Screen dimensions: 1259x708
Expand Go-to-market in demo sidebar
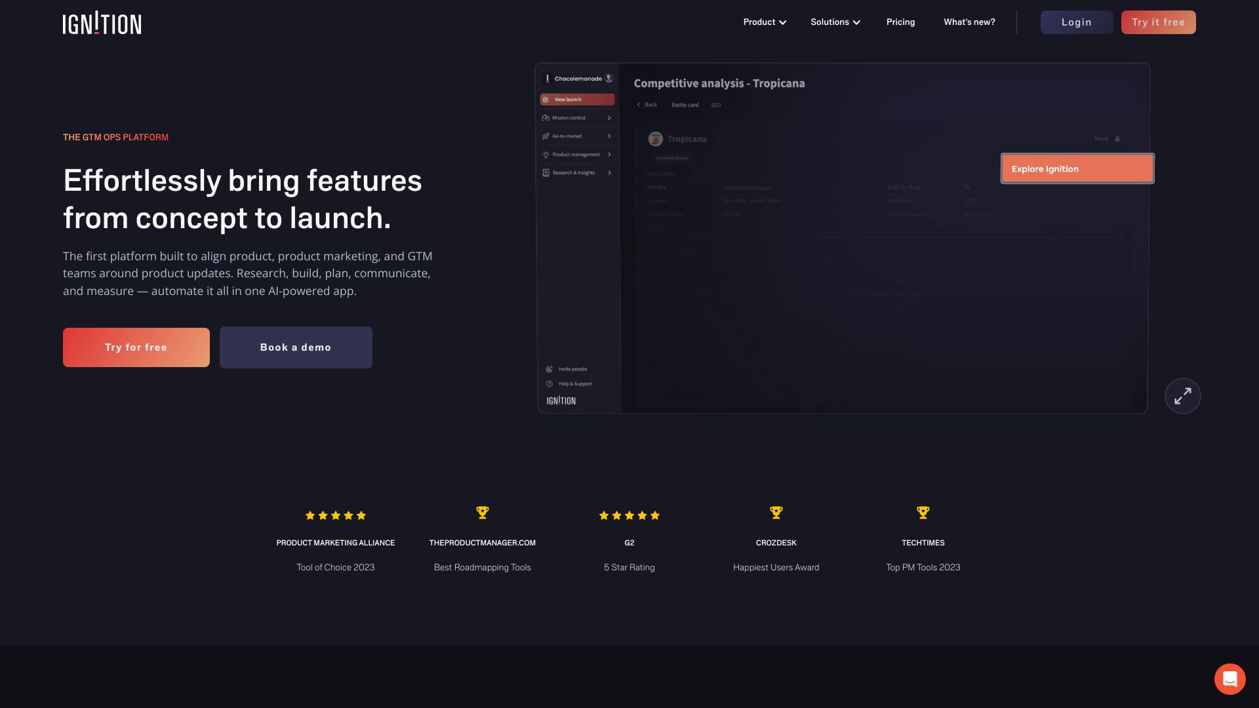point(576,136)
